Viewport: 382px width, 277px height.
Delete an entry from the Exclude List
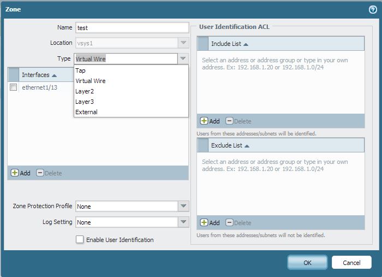[238, 223]
